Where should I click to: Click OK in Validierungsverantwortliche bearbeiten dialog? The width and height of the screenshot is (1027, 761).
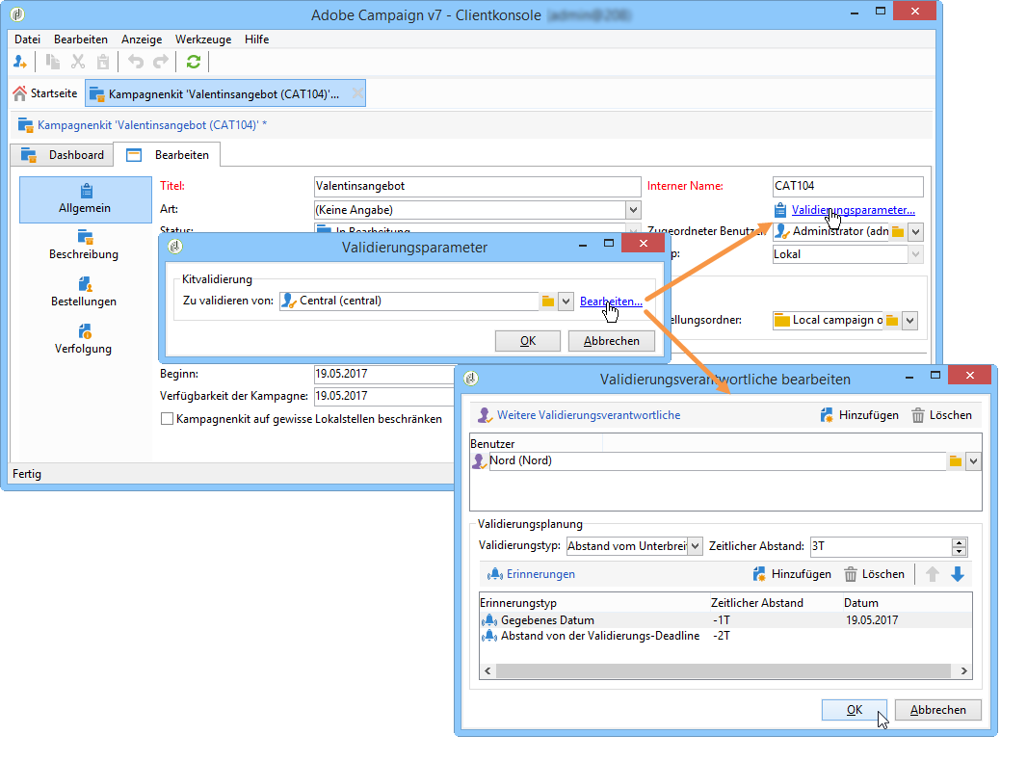(855, 710)
